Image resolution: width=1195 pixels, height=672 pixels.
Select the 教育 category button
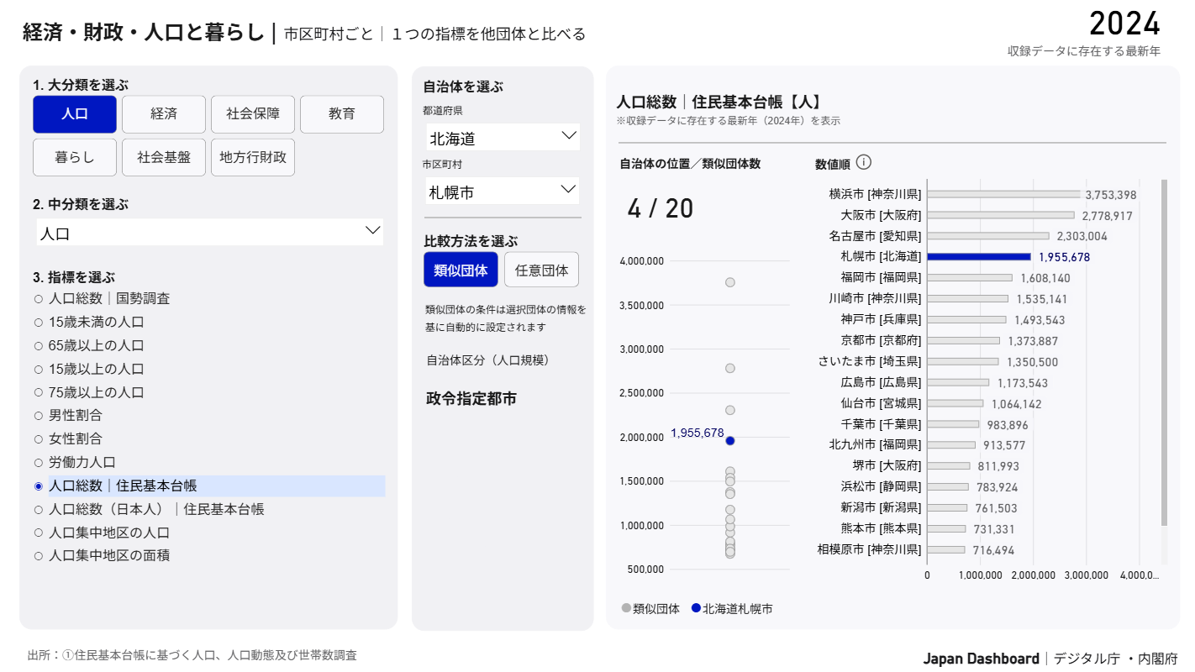tap(342, 114)
